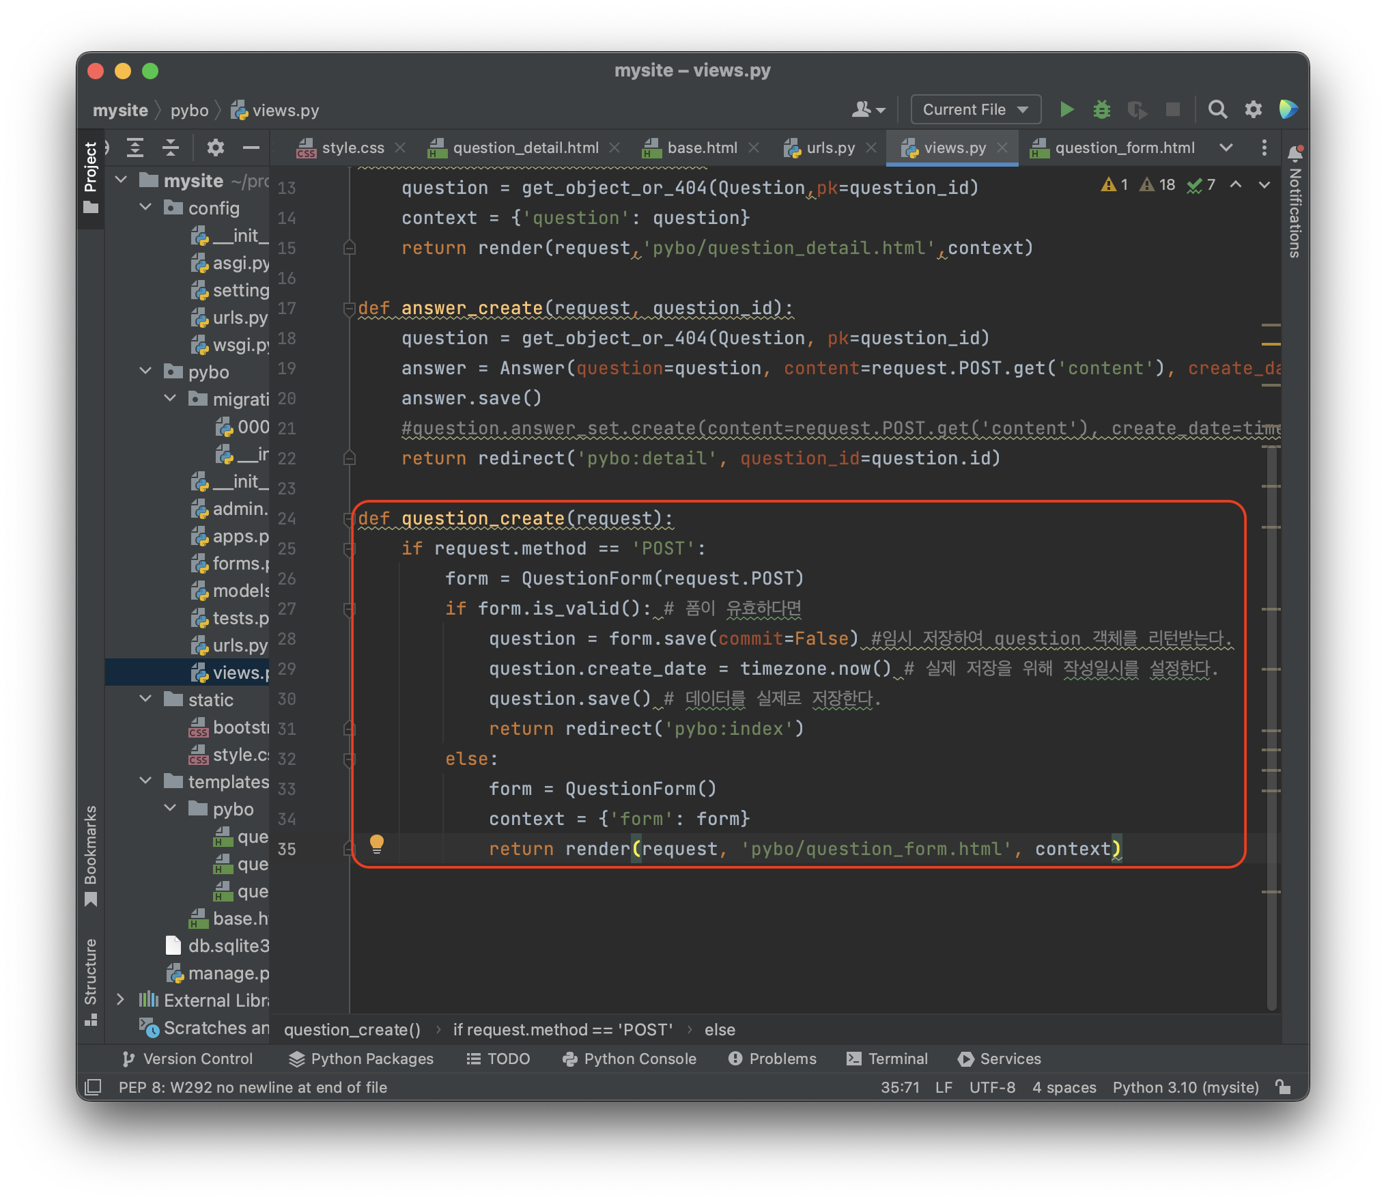Start debugging with the bug icon
Screen dimensions: 1386x1202
pos(1101,109)
